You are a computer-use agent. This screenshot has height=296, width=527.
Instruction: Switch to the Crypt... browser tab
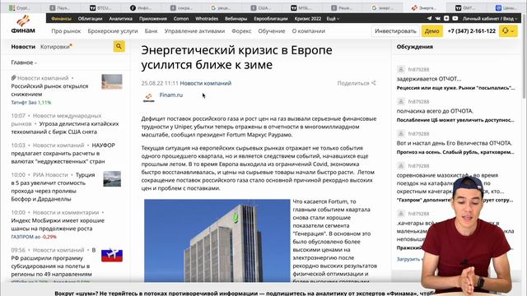tap(20, 7)
